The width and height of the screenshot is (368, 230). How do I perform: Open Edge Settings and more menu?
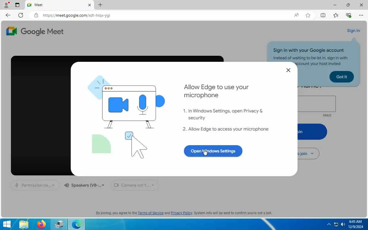click(x=361, y=15)
